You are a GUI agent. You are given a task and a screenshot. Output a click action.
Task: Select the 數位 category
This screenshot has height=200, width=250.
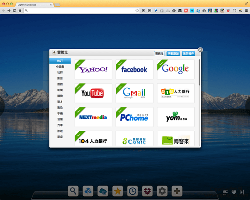point(60,107)
